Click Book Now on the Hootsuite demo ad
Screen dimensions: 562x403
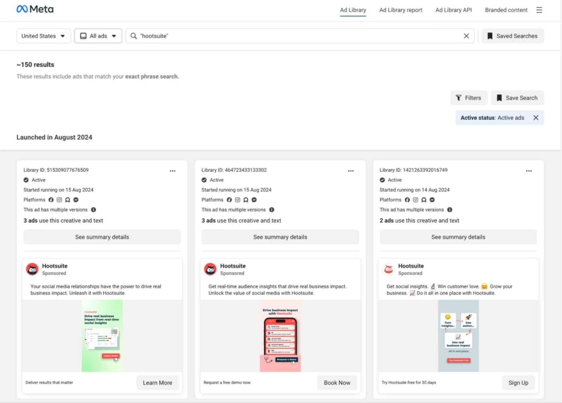pos(337,383)
